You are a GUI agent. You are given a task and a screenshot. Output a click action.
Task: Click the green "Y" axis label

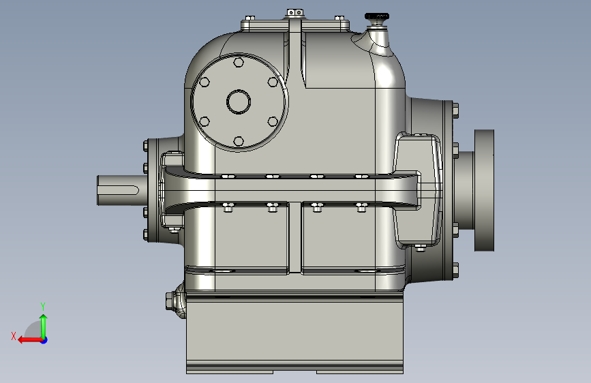point(43,306)
